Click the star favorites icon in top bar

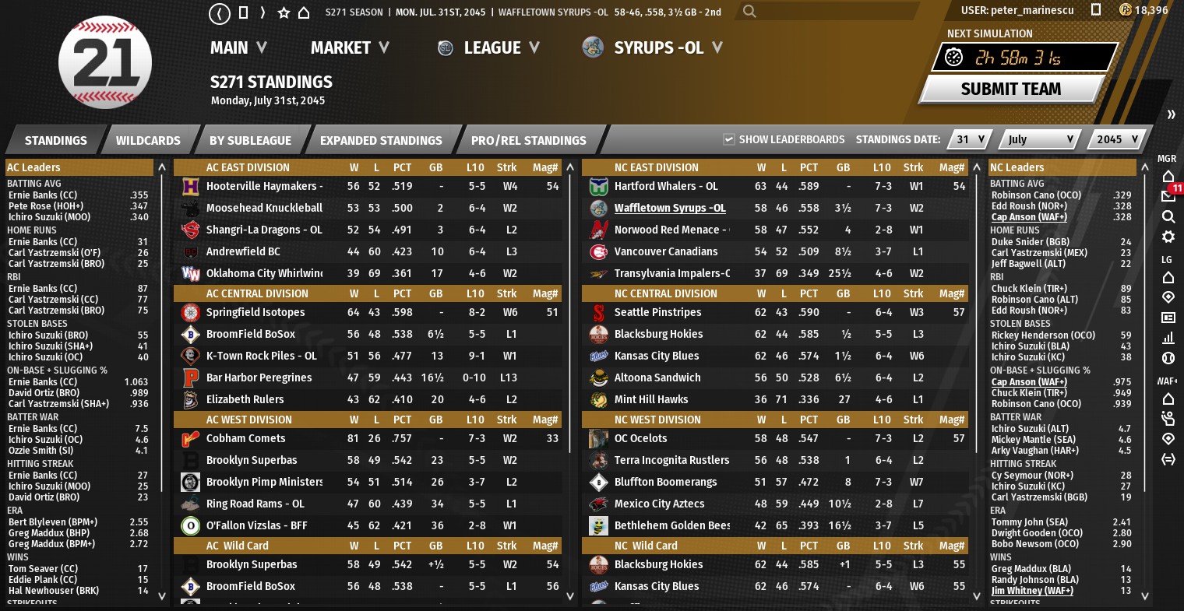pos(284,12)
